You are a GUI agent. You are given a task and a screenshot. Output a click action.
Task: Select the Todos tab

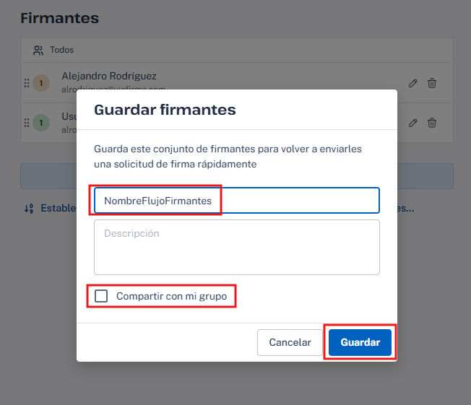pos(61,51)
